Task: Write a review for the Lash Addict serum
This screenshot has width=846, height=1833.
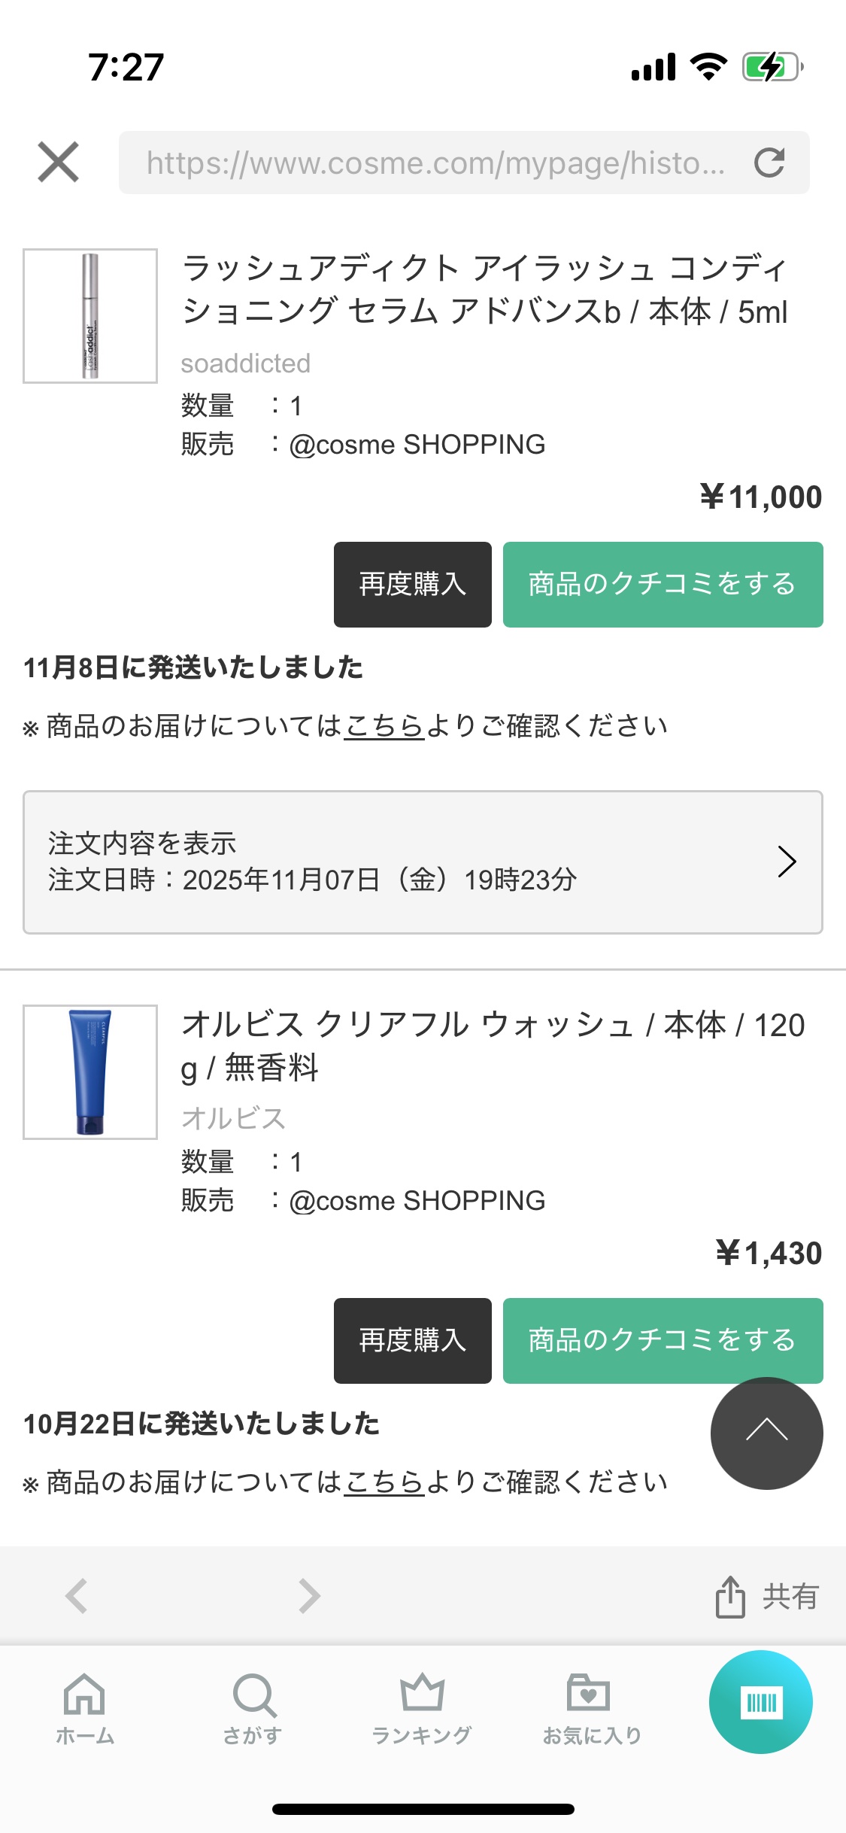Action: coord(662,585)
